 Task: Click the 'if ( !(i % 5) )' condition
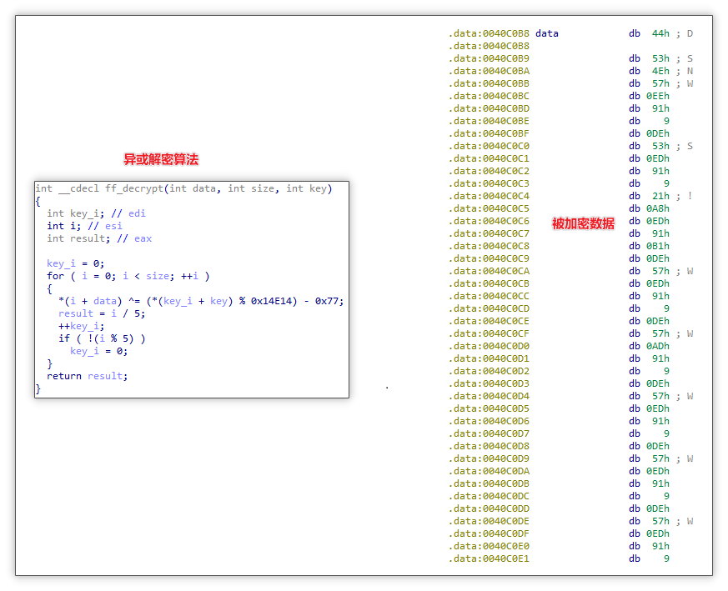[x=102, y=338]
